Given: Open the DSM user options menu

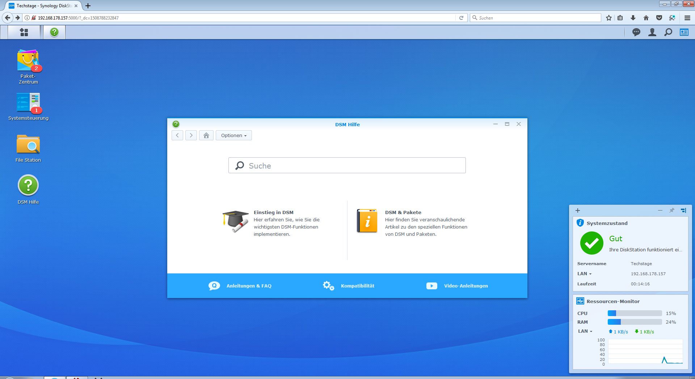Looking at the screenshot, I should tap(652, 32).
